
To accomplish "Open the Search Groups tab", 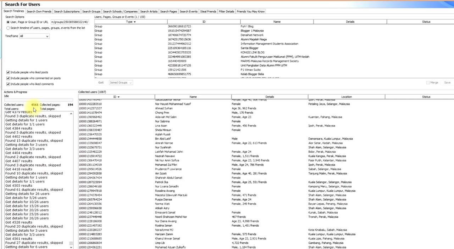I will tap(91, 11).
